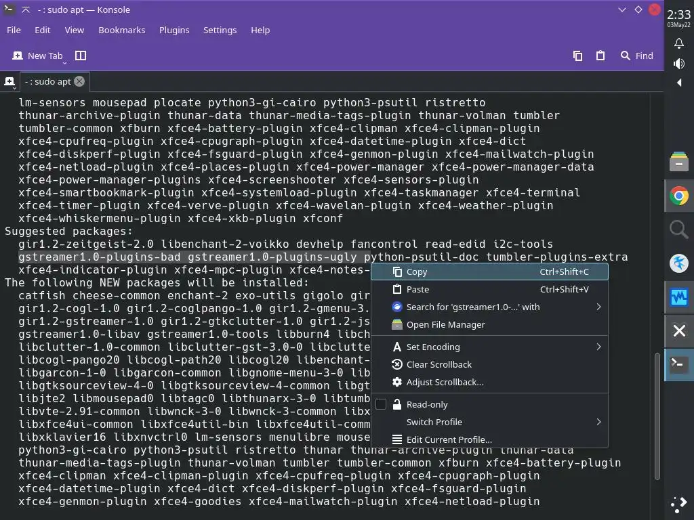Open the system monitor icon in the side panel
Viewport: 694px width, 520px height.
click(679, 297)
